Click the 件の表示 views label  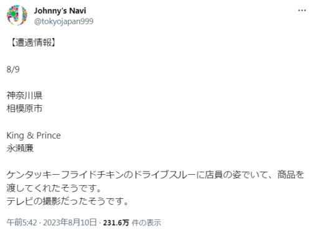tap(146, 223)
